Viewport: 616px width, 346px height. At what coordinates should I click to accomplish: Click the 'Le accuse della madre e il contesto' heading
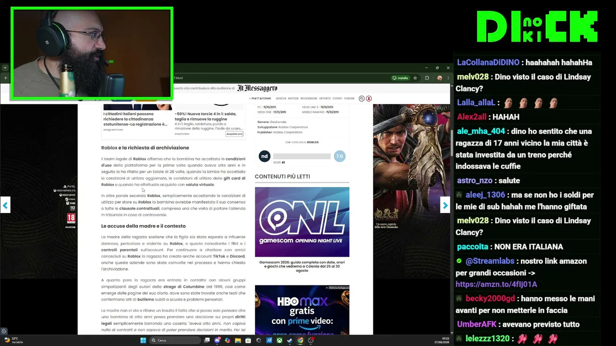[x=143, y=226]
